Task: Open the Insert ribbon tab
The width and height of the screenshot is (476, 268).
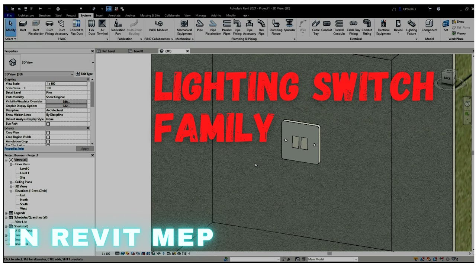Action: (100, 16)
